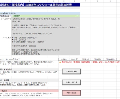Viewport: 120px width, 99px height.
Task: Select the {会社名} tag cell
Action: pos(75,59)
